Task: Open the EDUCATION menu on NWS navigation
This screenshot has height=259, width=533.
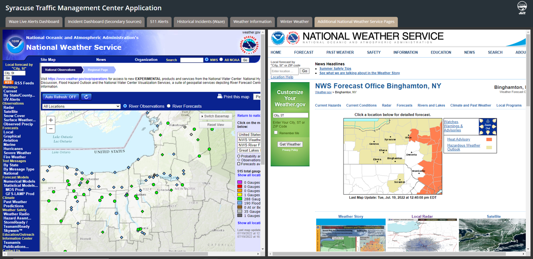Action: pyautogui.click(x=441, y=52)
